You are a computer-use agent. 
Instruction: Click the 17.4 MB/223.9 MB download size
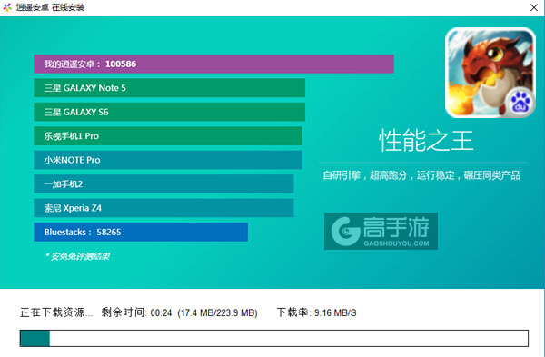[218, 312]
